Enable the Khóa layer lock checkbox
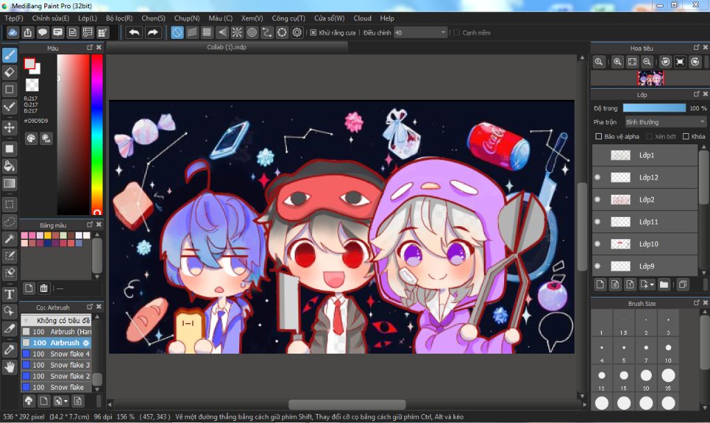The width and height of the screenshot is (710, 423). tap(686, 137)
